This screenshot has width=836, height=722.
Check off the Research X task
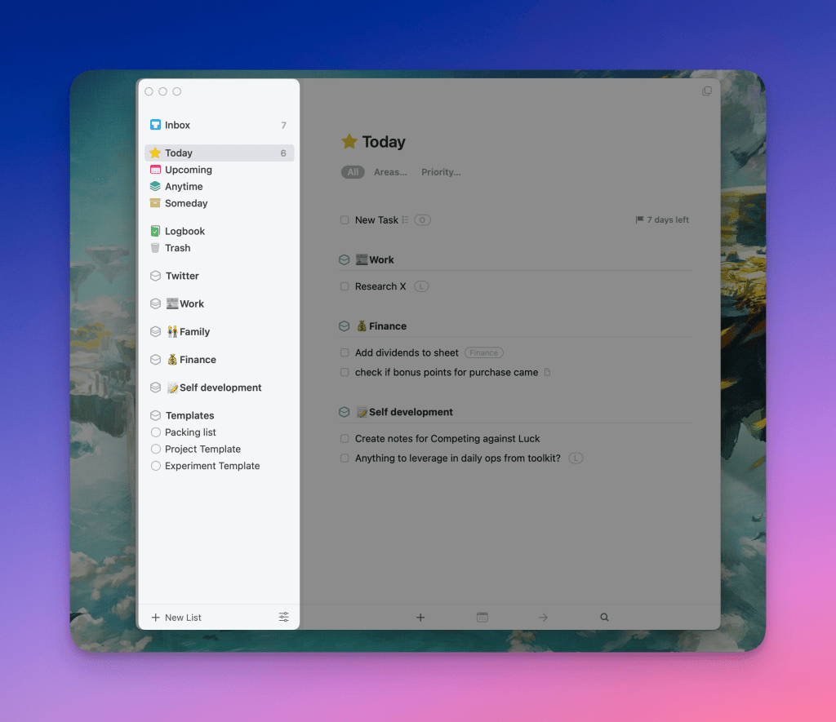tap(345, 286)
